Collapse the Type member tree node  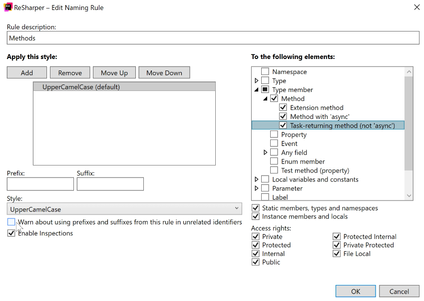click(257, 89)
